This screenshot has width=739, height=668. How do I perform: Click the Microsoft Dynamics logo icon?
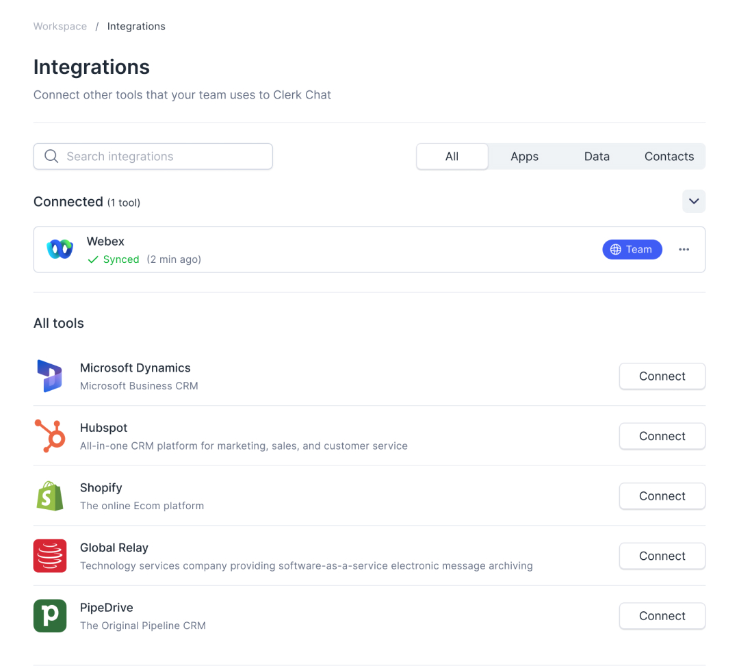click(x=50, y=376)
